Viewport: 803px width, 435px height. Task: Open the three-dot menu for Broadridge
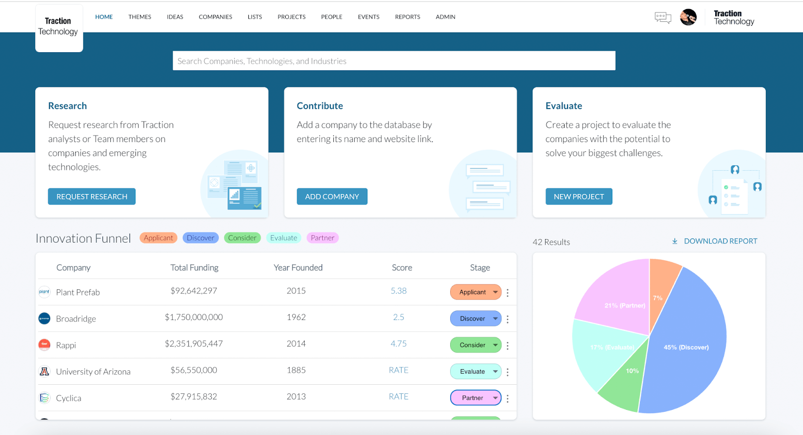[x=507, y=319]
